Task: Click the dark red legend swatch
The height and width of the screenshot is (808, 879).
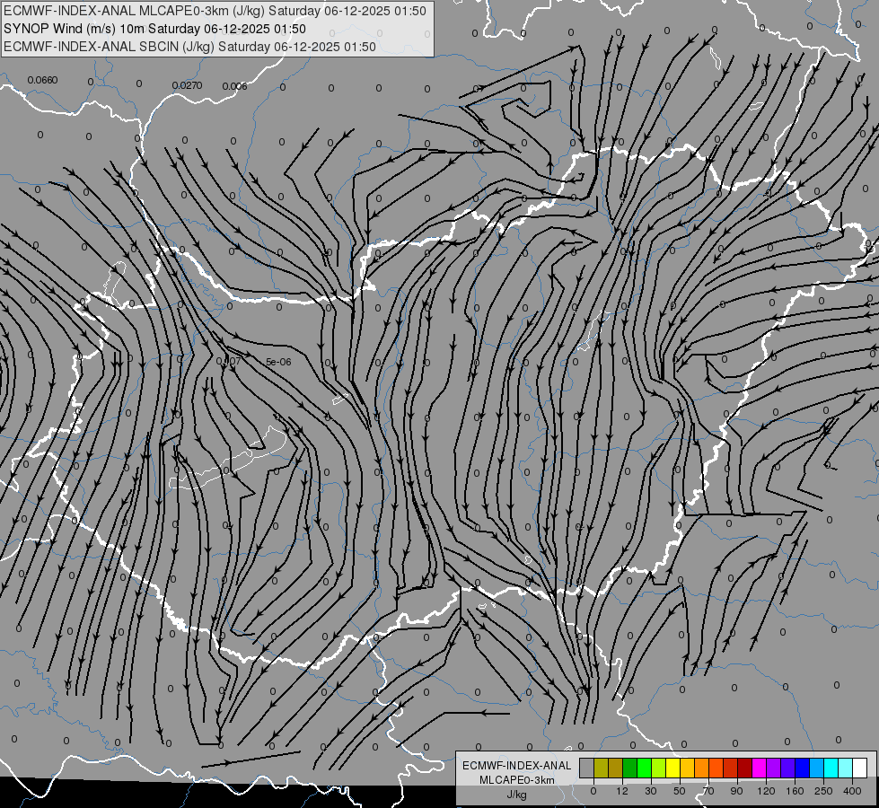Action: pyautogui.click(x=745, y=768)
